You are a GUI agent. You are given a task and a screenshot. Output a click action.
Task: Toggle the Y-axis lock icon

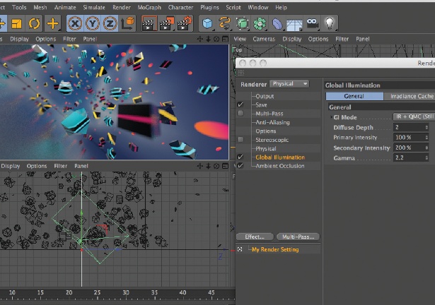point(93,23)
